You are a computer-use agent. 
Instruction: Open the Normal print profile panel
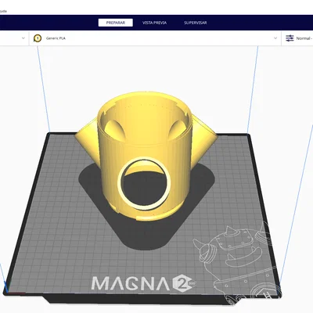[x=297, y=38]
